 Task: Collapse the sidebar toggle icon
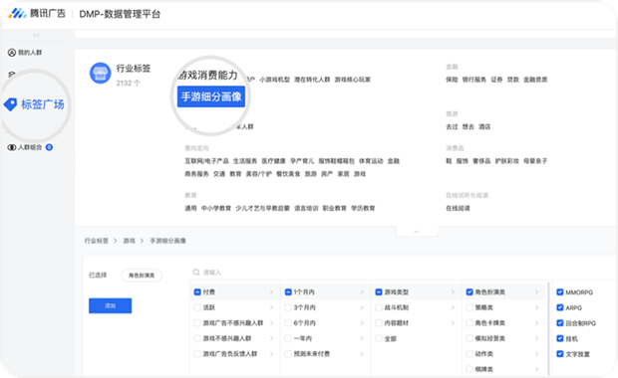coord(36,36)
